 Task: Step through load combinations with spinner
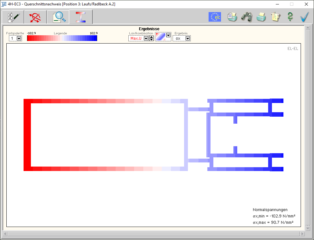click(151, 38)
